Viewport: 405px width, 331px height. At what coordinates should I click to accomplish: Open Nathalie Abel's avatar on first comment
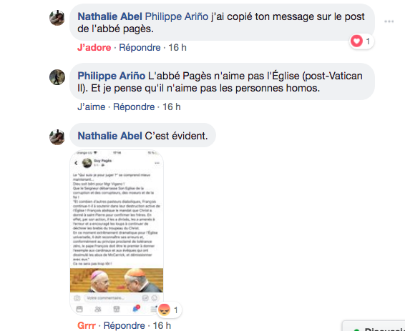pyautogui.click(x=57, y=18)
